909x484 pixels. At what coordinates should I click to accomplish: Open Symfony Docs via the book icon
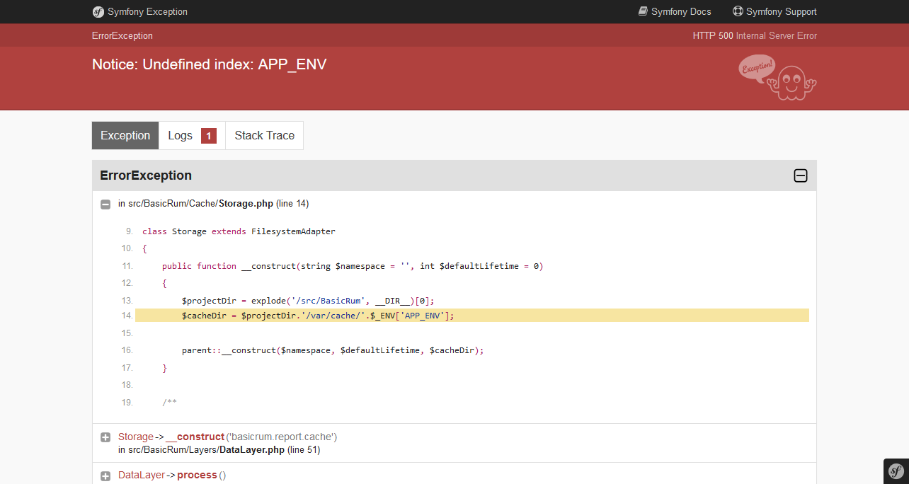[x=641, y=11]
